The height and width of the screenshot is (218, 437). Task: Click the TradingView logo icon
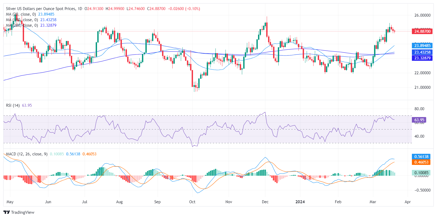click(x=7, y=212)
